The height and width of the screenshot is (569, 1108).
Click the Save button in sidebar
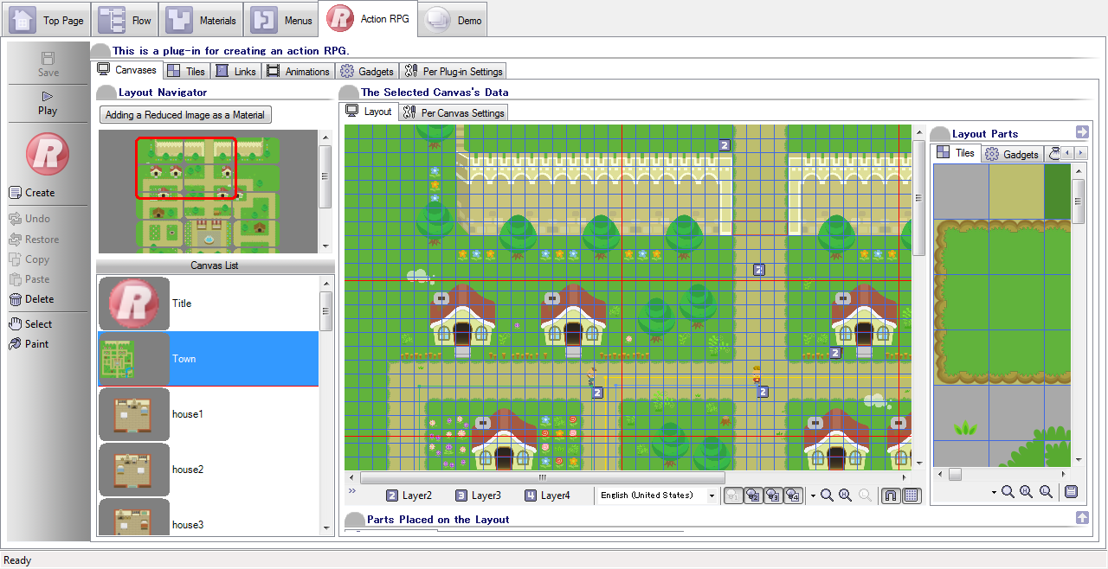[x=48, y=64]
